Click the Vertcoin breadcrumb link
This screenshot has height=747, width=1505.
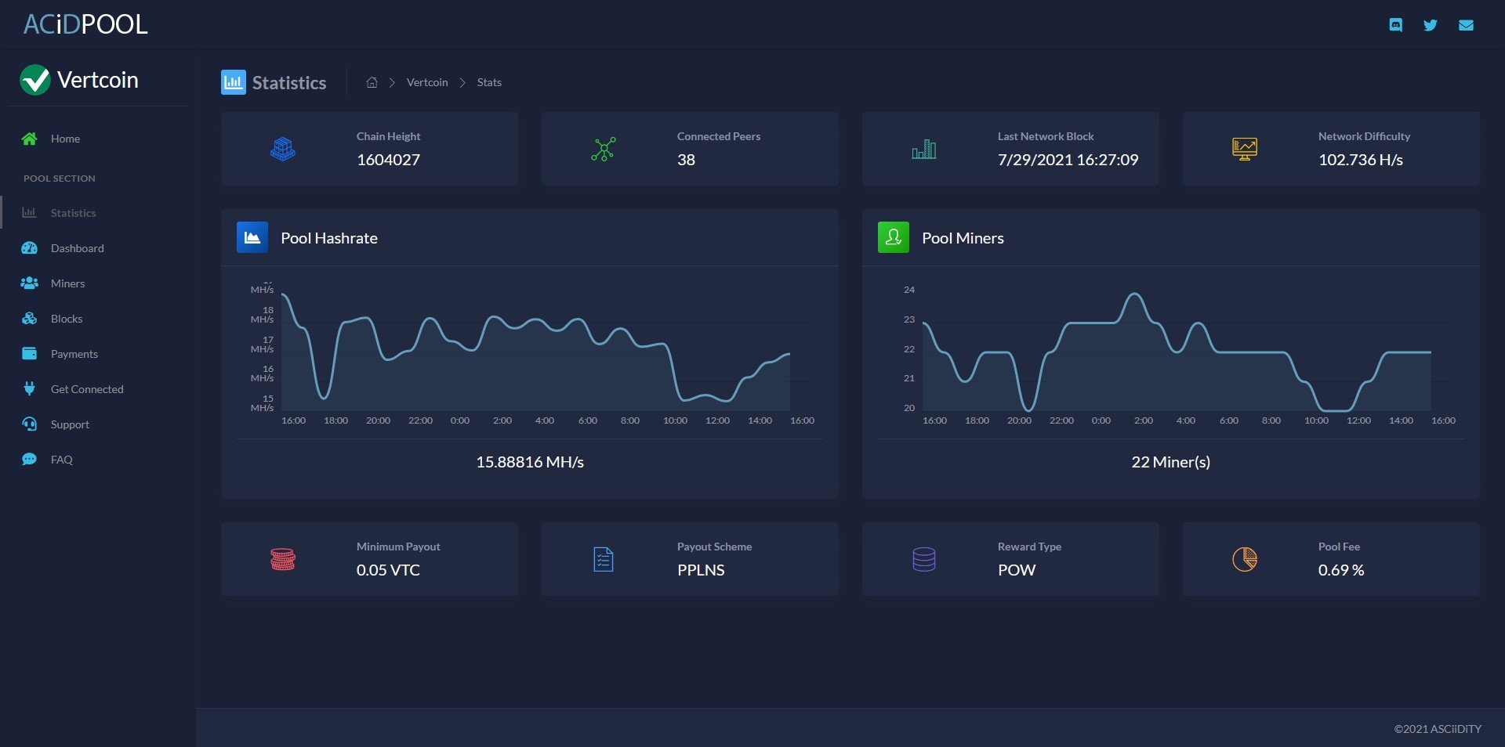427,82
